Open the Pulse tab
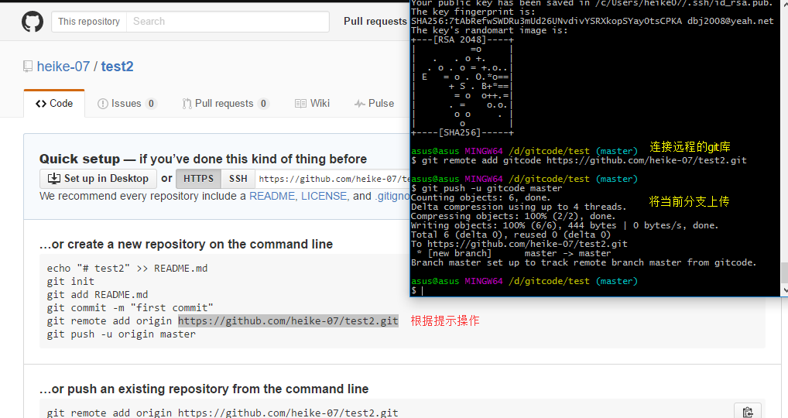 [x=374, y=104]
